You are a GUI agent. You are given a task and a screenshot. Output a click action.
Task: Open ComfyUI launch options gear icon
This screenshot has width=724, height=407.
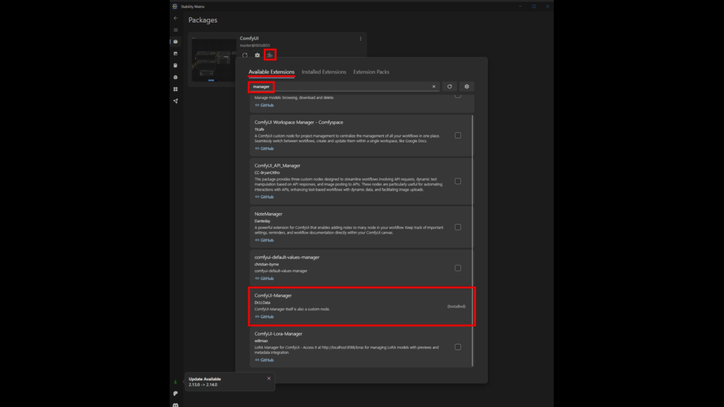pyautogui.click(x=257, y=55)
